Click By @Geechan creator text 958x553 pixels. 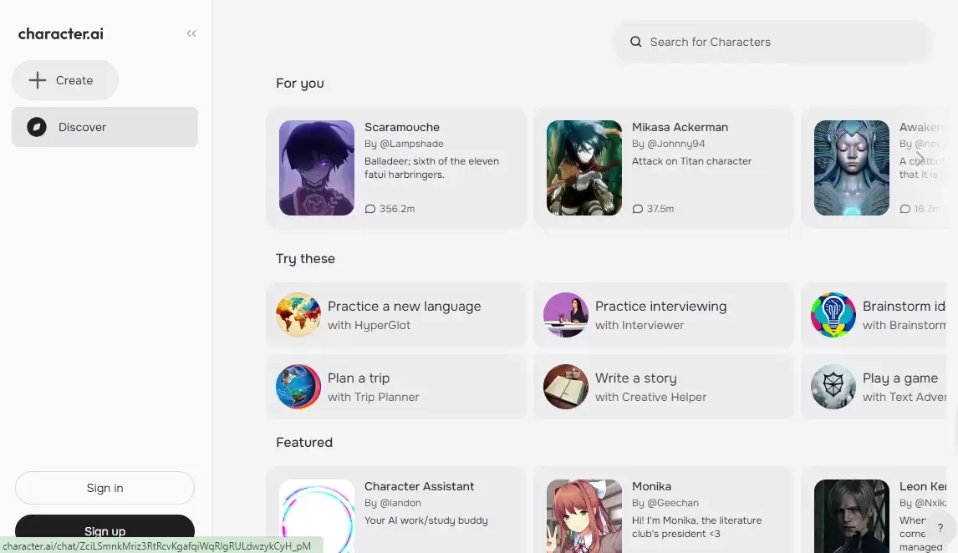665,503
